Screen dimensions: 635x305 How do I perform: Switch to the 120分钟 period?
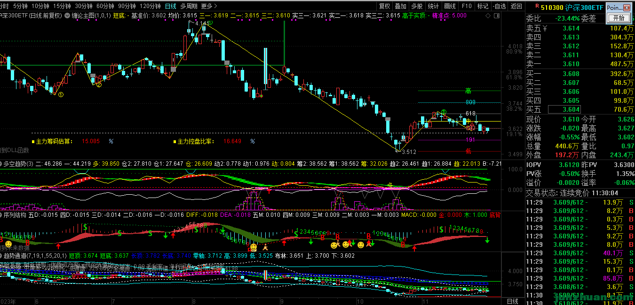tap(151, 6)
